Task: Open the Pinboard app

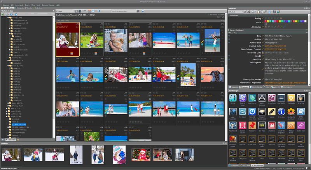Action: [252, 126]
